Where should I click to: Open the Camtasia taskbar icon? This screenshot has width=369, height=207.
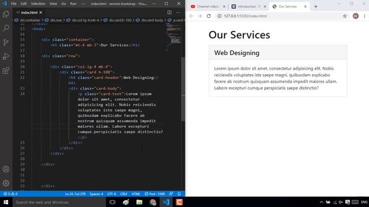tap(179, 202)
